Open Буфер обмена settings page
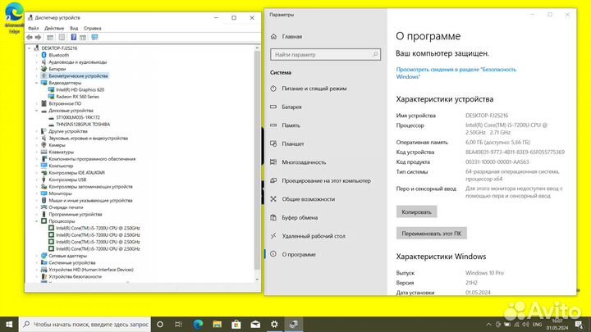This screenshot has width=591, height=332. pos(300,217)
